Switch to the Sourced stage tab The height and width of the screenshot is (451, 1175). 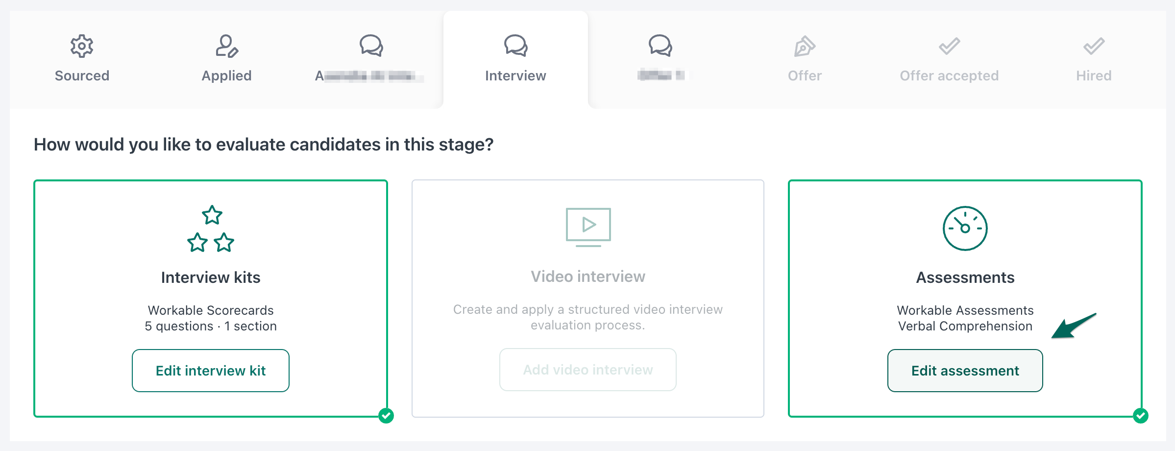tap(82, 60)
